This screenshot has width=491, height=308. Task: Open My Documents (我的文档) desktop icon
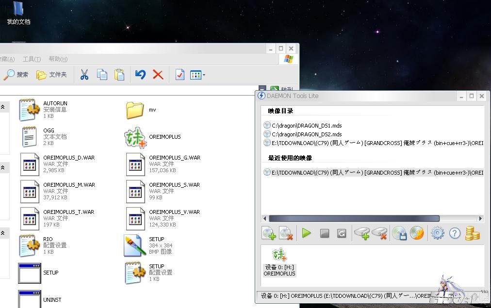coord(18,13)
